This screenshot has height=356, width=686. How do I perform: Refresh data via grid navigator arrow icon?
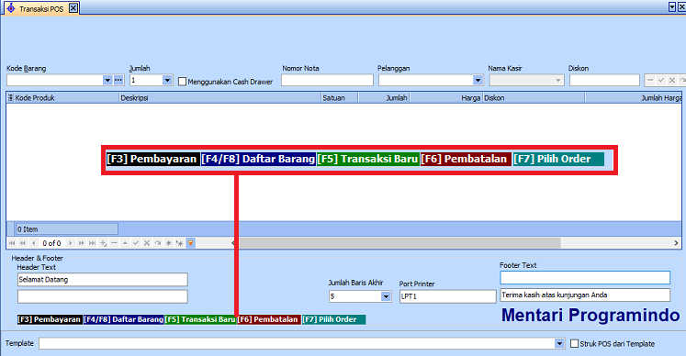coord(158,243)
